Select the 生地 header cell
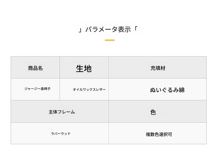Image resolution: width=217 pixels, height=156 pixels. [x=84, y=69]
